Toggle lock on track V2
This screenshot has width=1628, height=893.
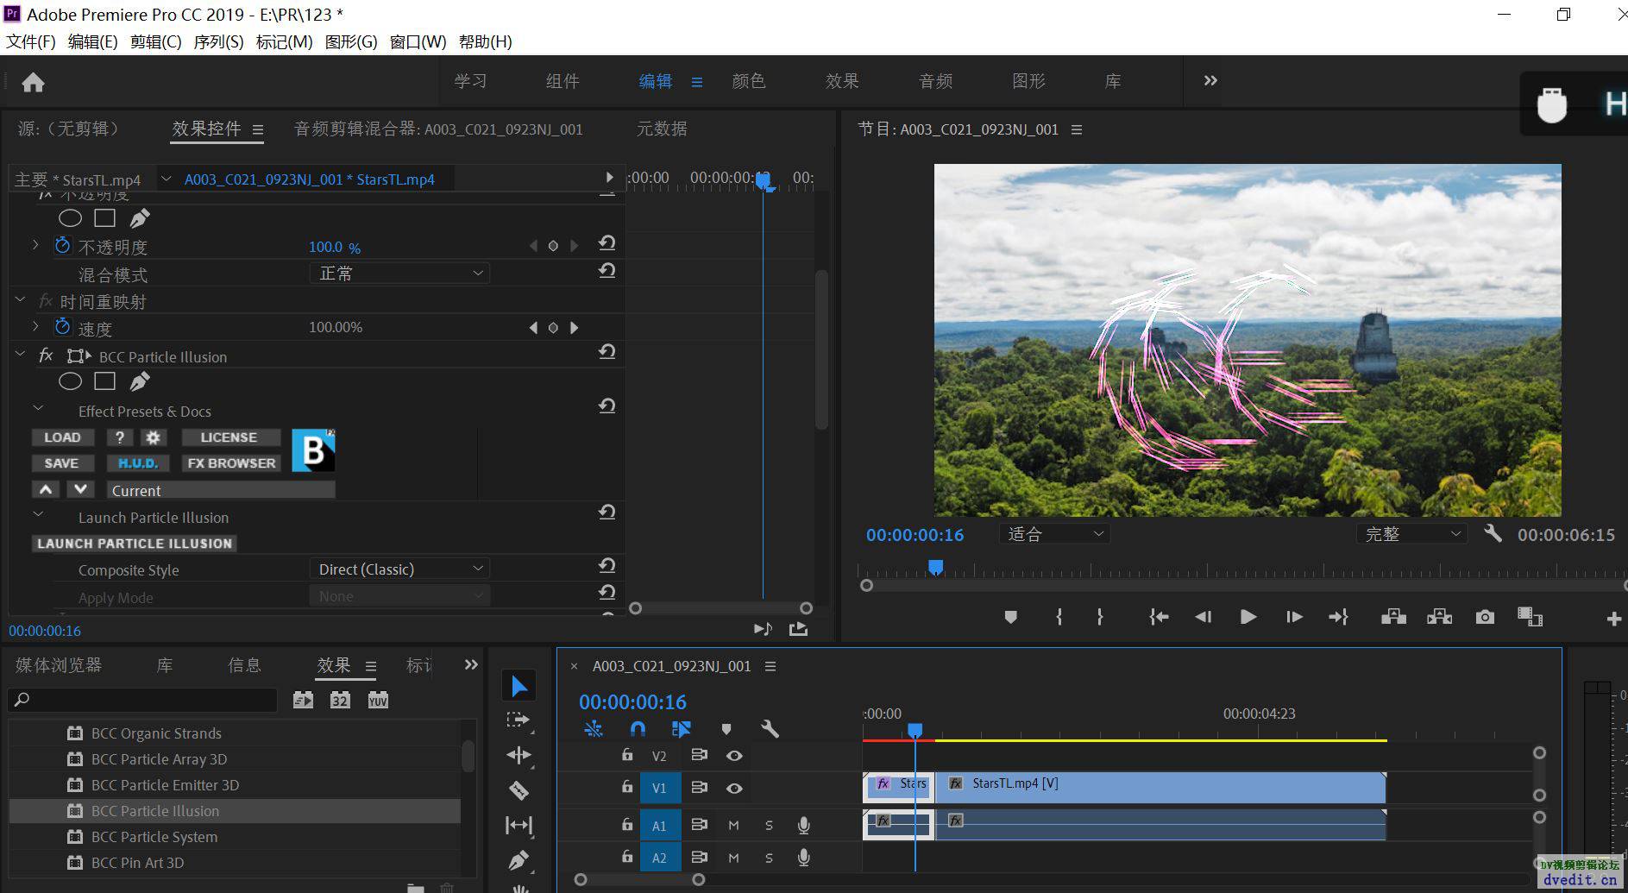[627, 755]
